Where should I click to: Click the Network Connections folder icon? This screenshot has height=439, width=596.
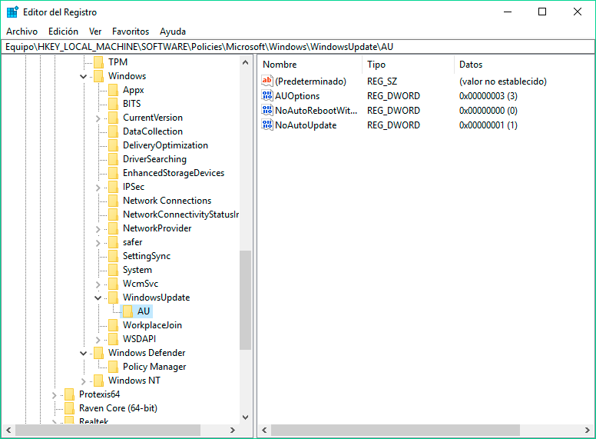click(113, 201)
